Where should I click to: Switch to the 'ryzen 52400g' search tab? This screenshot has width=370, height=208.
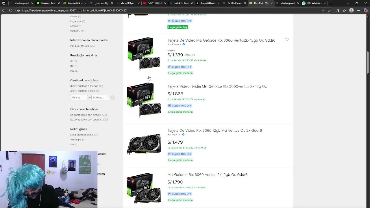[x=101, y=3]
